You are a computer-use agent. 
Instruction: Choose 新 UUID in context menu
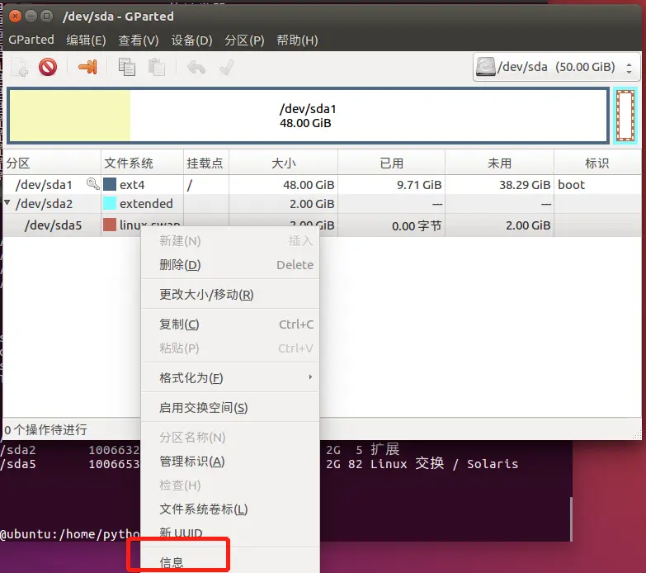click(230, 533)
